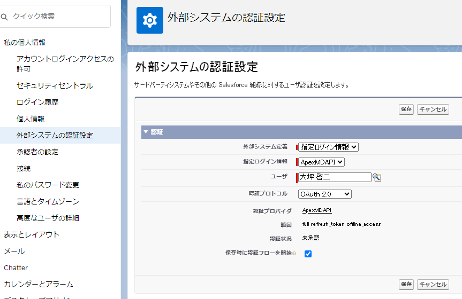Viewport: 462px width, 299px height.
Task: Click the search magnifier icon in quick find
Action: (x=4, y=17)
